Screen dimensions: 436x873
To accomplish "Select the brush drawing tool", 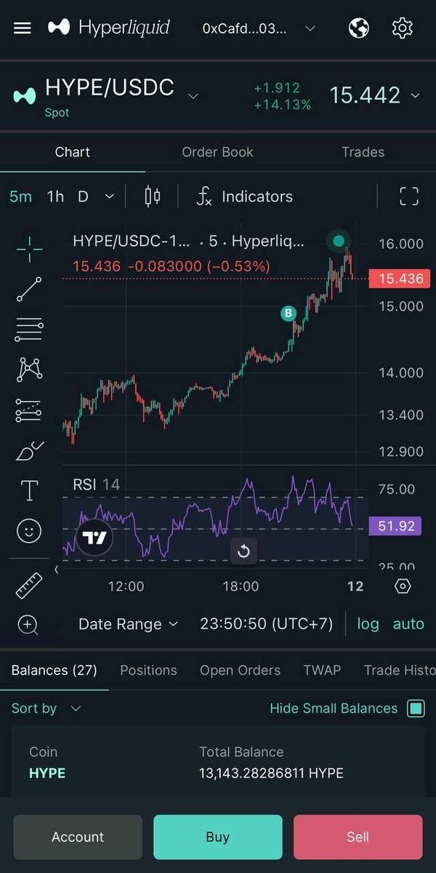I will [29, 451].
